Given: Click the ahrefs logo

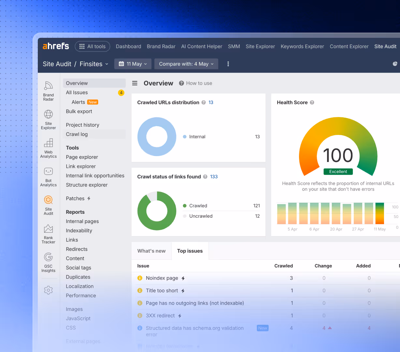Looking at the screenshot, I should (56, 46).
